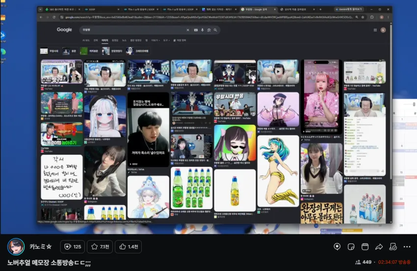Bookmark this page with the star icon
Screen dimensions: 417x271
pos(363,17)
